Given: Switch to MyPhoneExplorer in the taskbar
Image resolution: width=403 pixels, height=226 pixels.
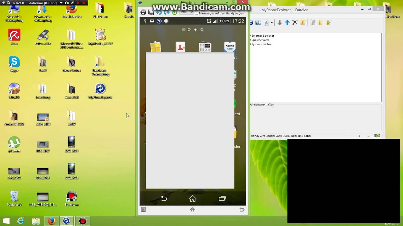Looking at the screenshot, I should coord(66,221).
